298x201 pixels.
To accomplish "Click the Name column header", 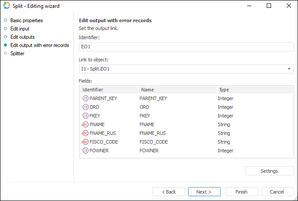I will pos(177,90).
